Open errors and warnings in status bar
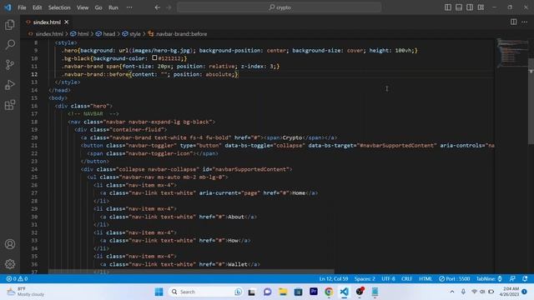The height and width of the screenshot is (300, 534). (17, 279)
